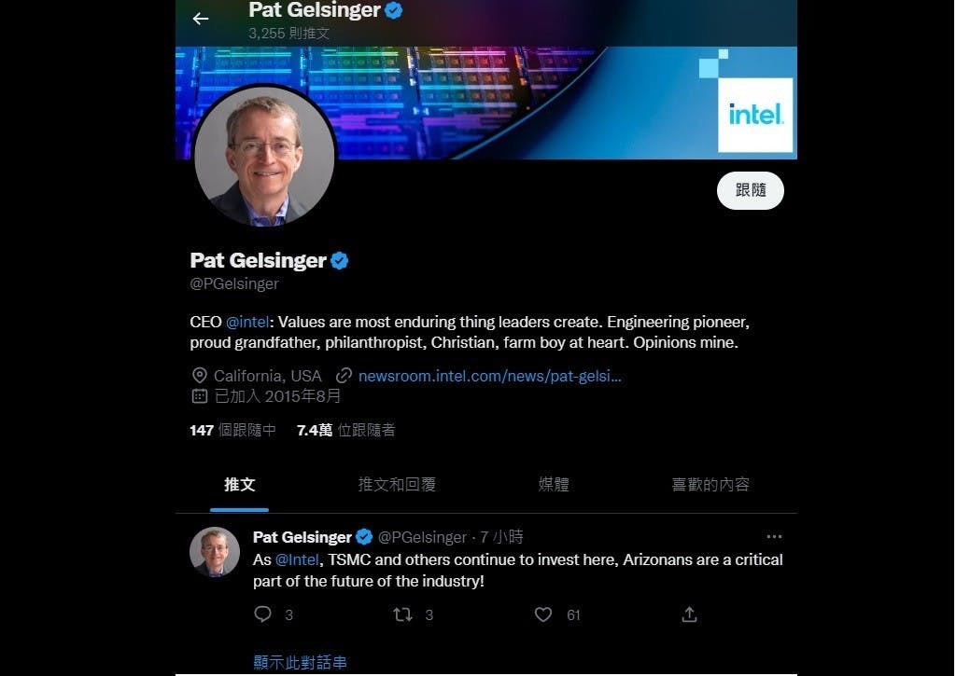Follow Pat Gelsinger with 跟隨 button

(x=751, y=190)
